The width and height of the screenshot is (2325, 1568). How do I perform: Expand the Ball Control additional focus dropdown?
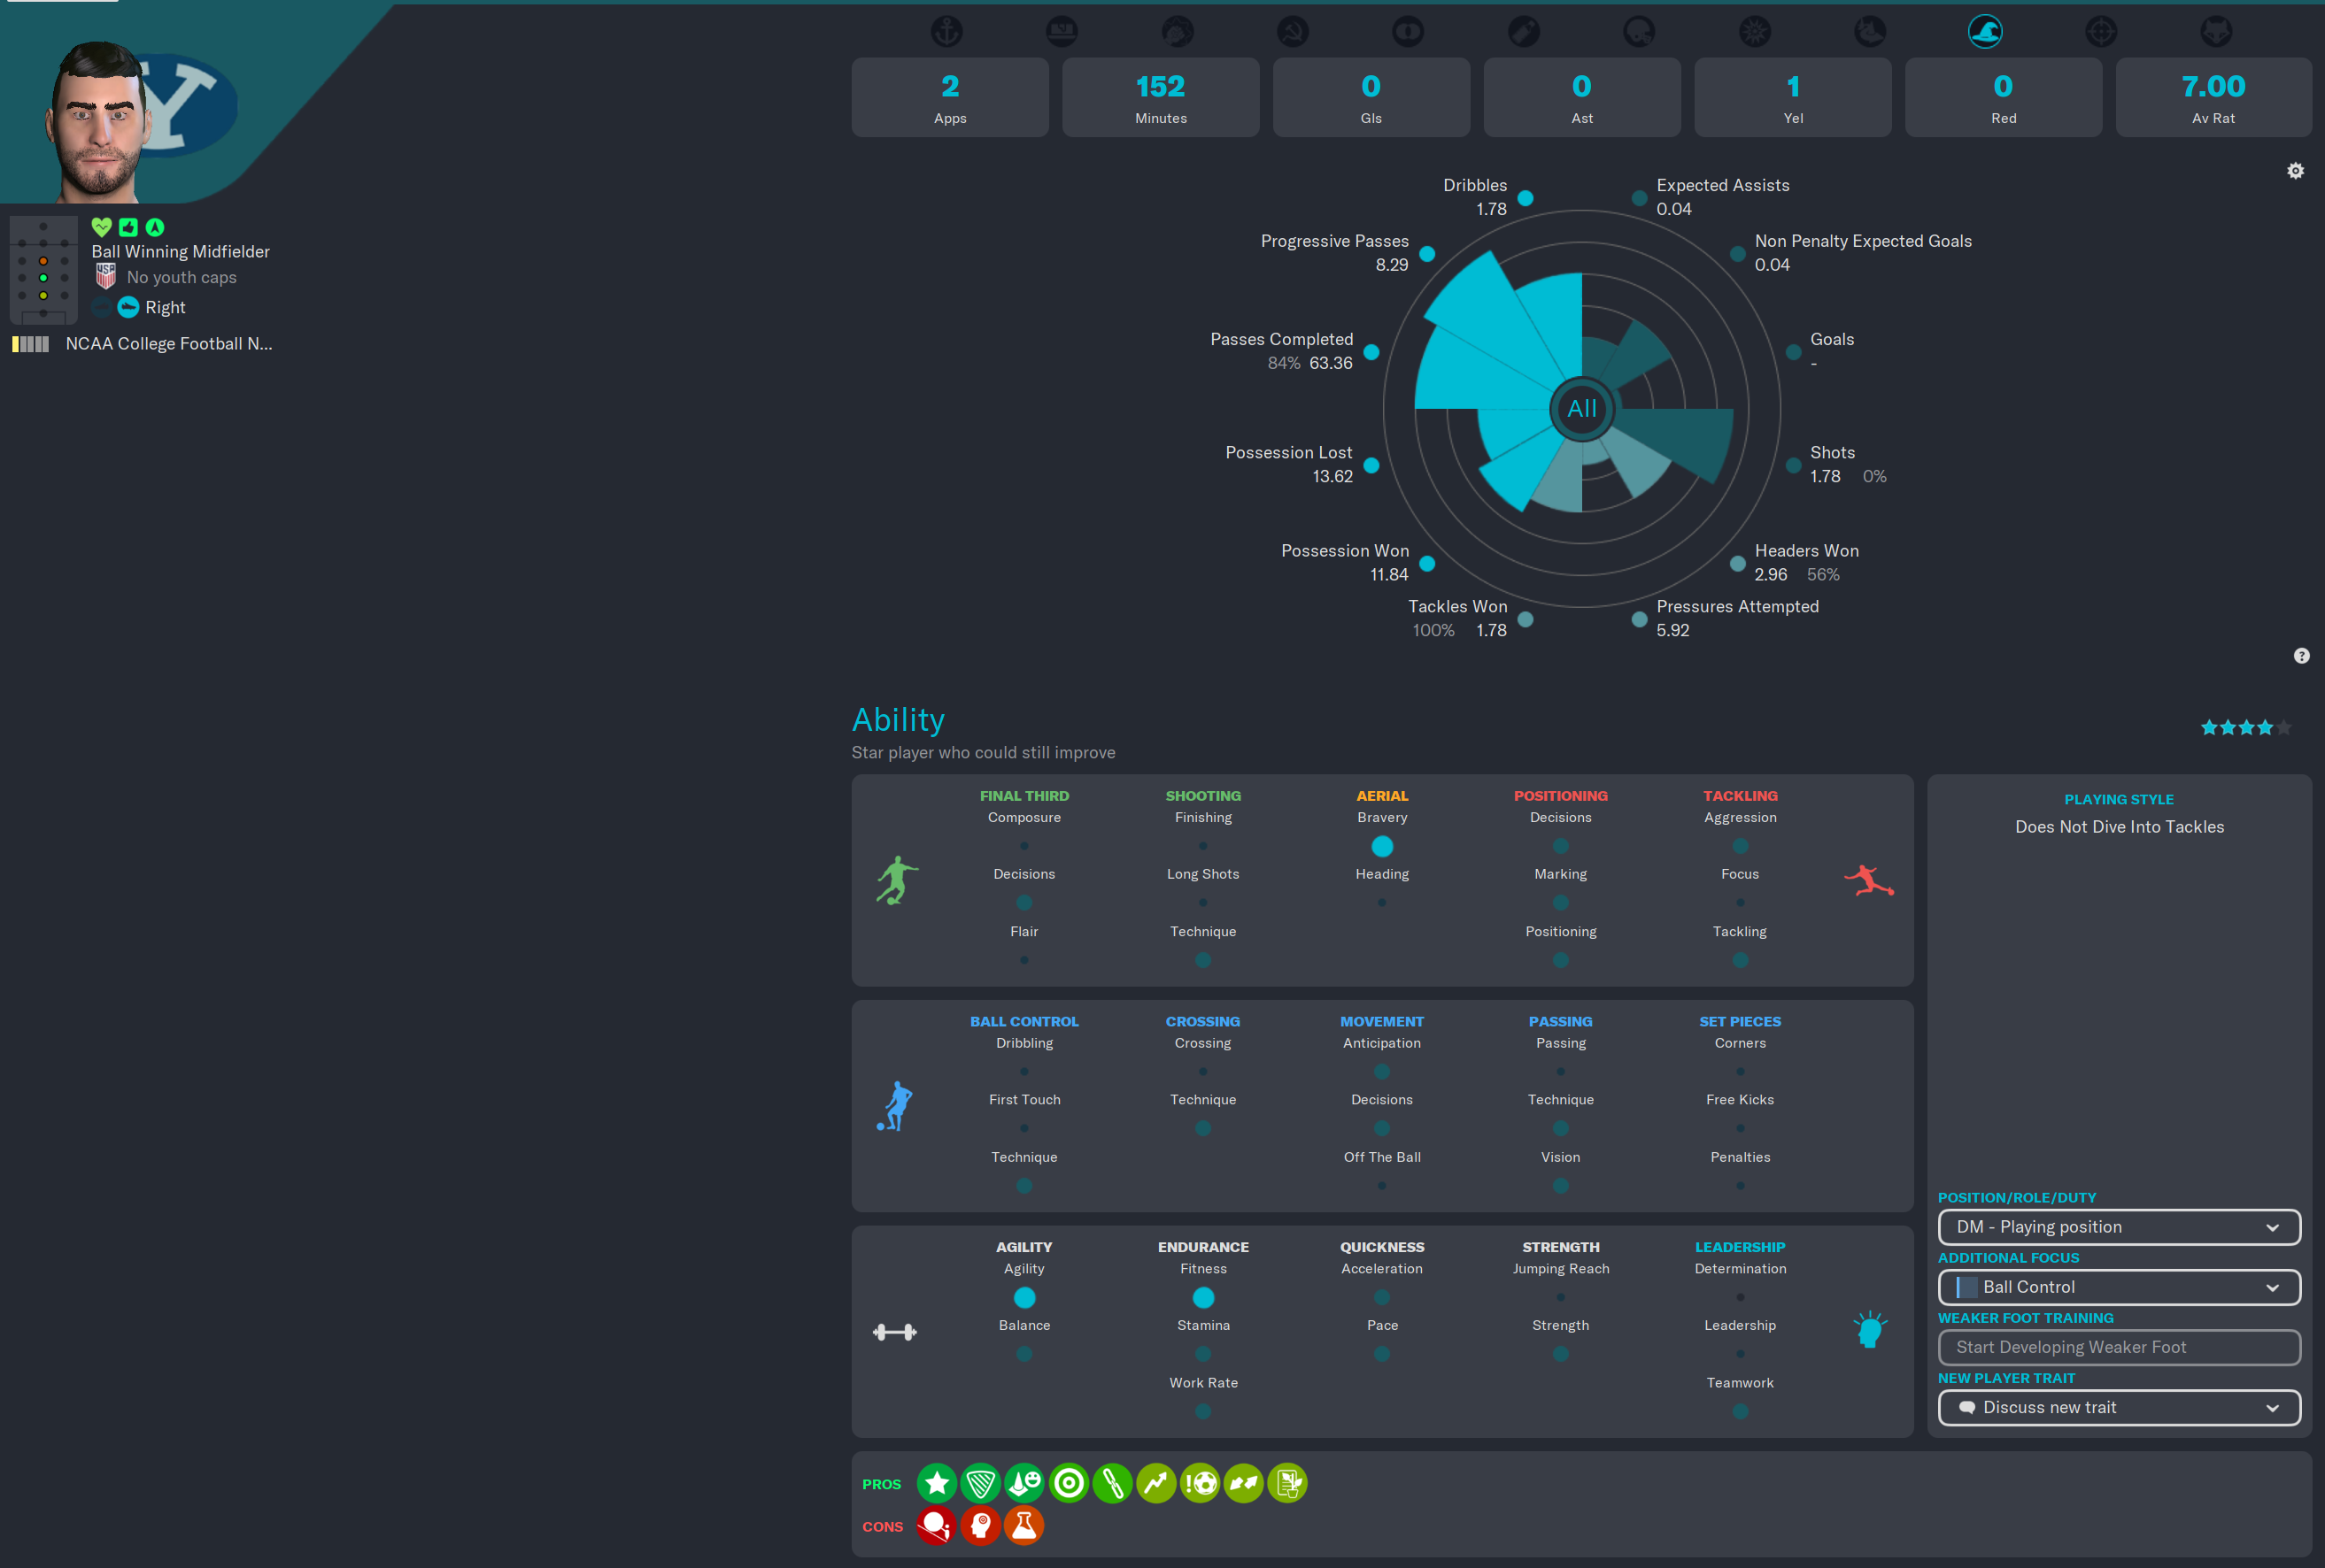coord(2118,1287)
